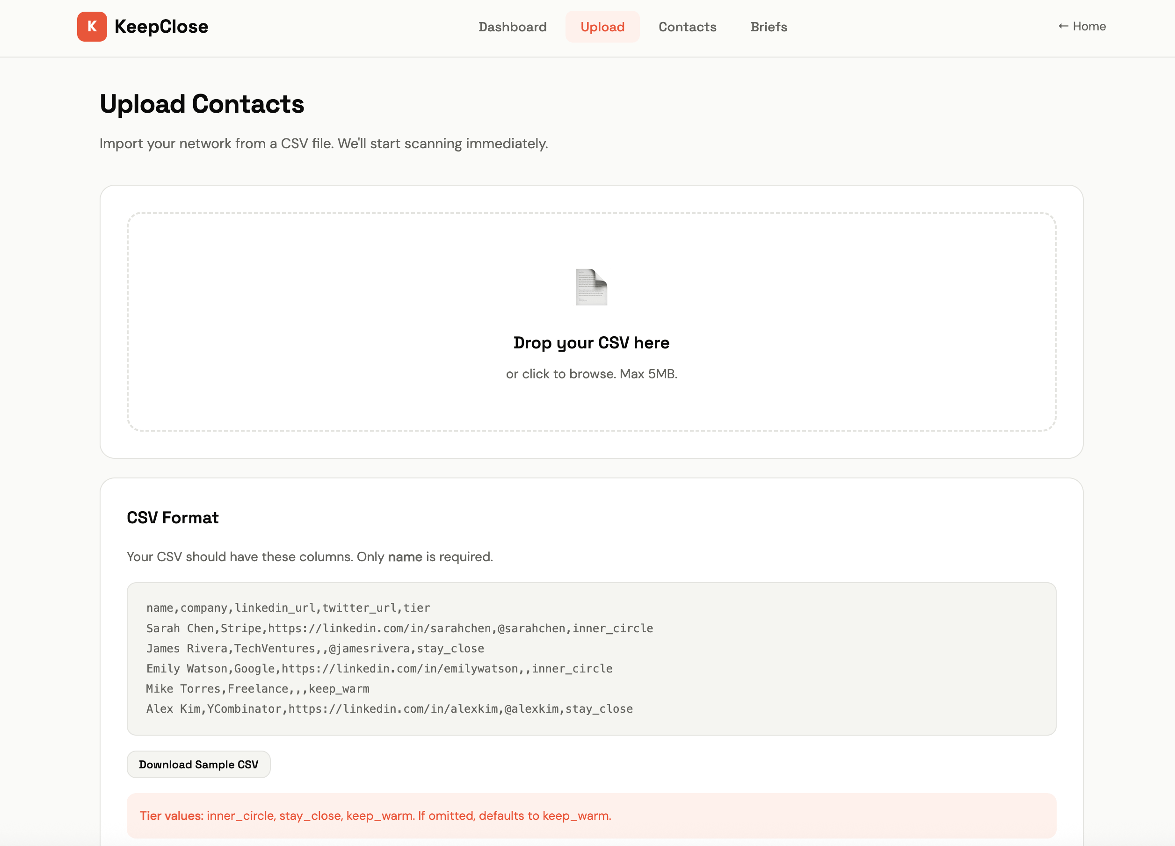This screenshot has height=846, width=1175.
Task: Click the CSV header row in the sample
Action: [x=288, y=607]
